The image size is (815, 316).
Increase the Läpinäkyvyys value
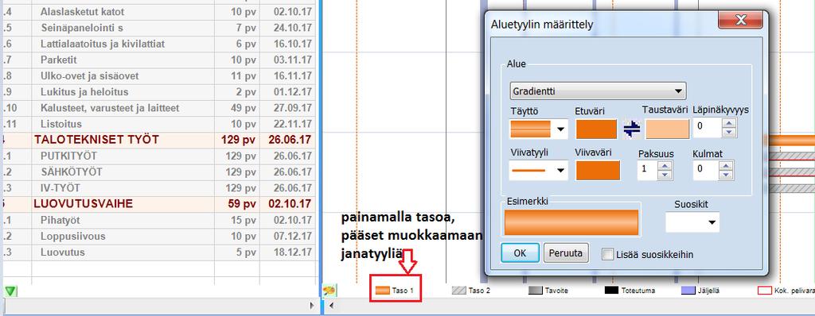click(x=729, y=124)
